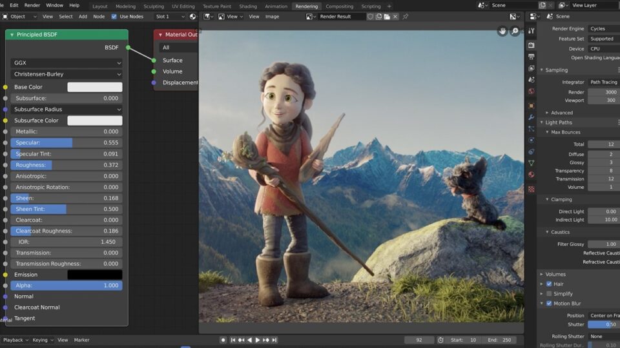620x348 pixels.
Task: Collapse the Light Paths panel
Action: (x=542, y=122)
